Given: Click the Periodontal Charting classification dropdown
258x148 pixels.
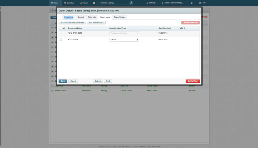Looking at the screenshot, I should point(124,33).
